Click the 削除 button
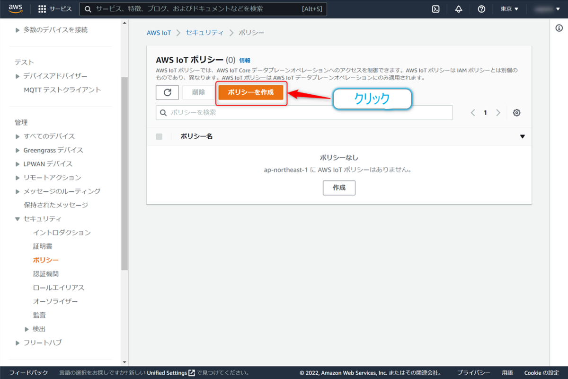This screenshot has height=379, width=568. click(199, 92)
